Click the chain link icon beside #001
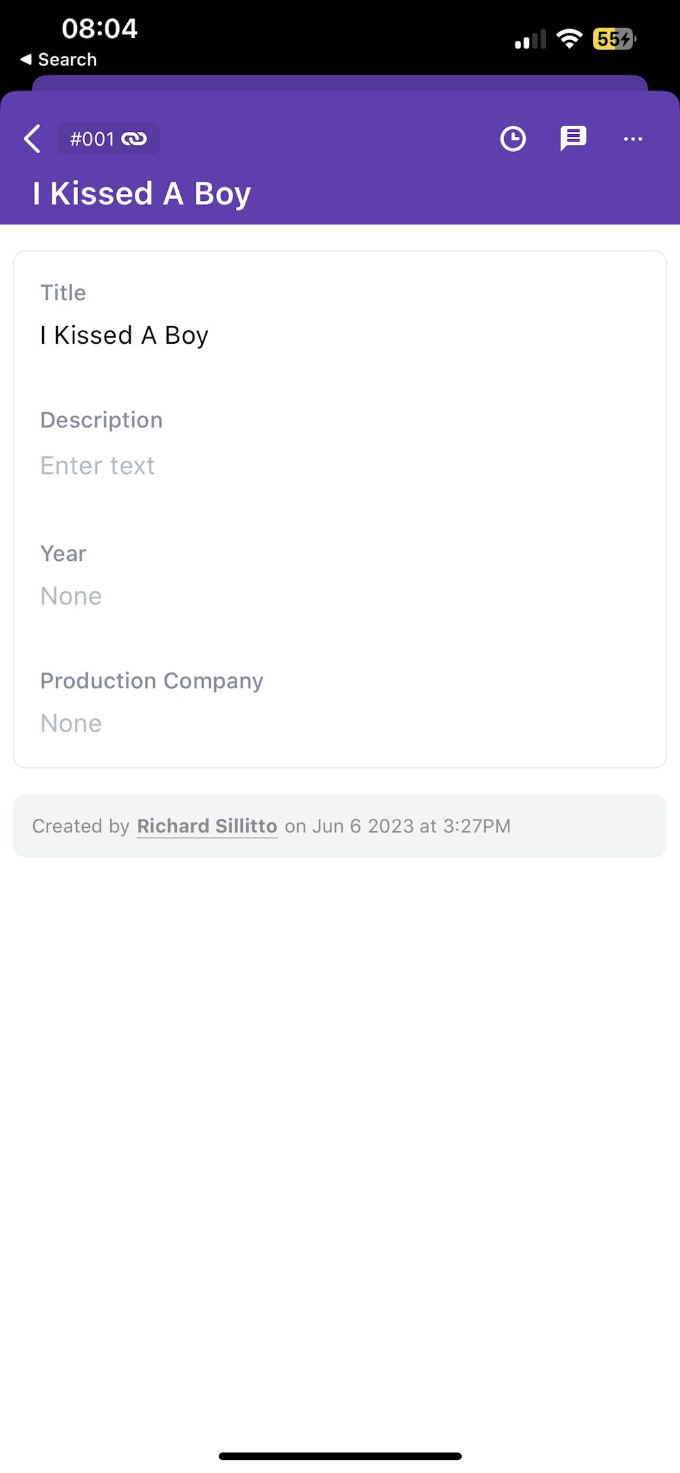 [x=134, y=139]
